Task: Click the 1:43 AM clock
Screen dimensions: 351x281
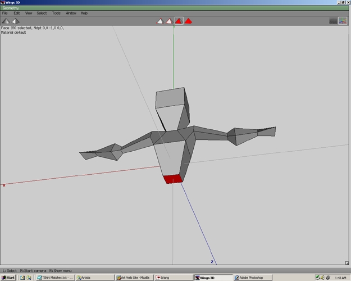Action: coord(340,278)
